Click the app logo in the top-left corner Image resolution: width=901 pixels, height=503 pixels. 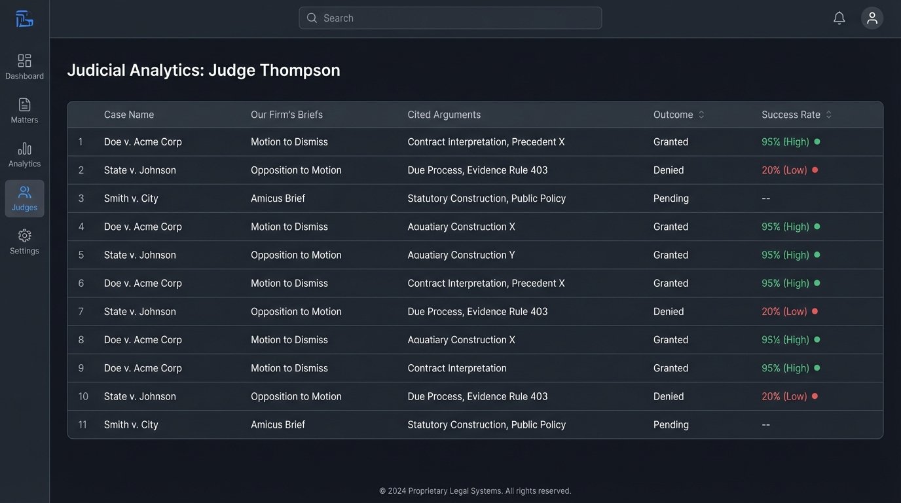click(24, 18)
